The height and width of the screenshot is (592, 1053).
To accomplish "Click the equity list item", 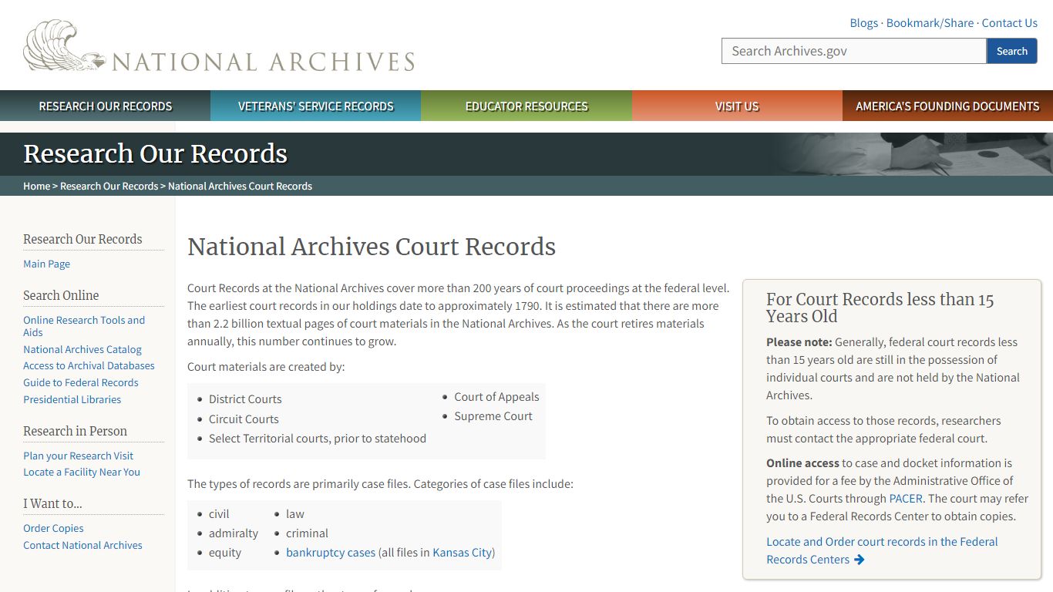I will [225, 553].
